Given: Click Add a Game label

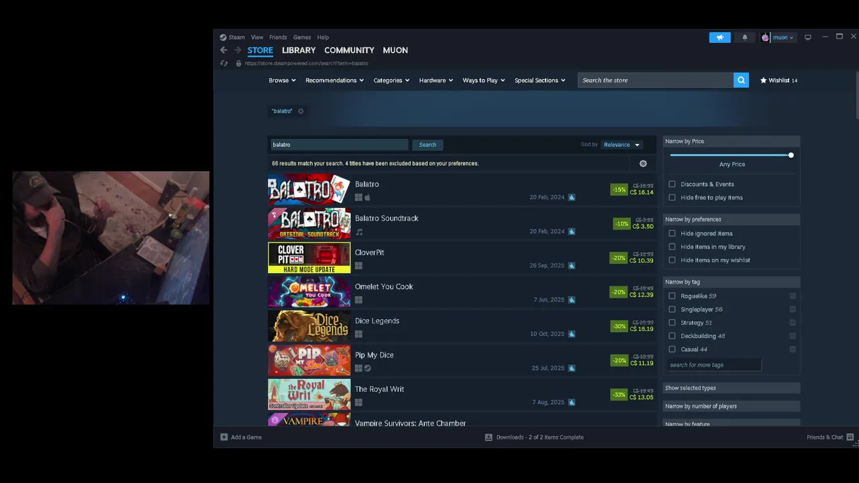Looking at the screenshot, I should [246, 437].
